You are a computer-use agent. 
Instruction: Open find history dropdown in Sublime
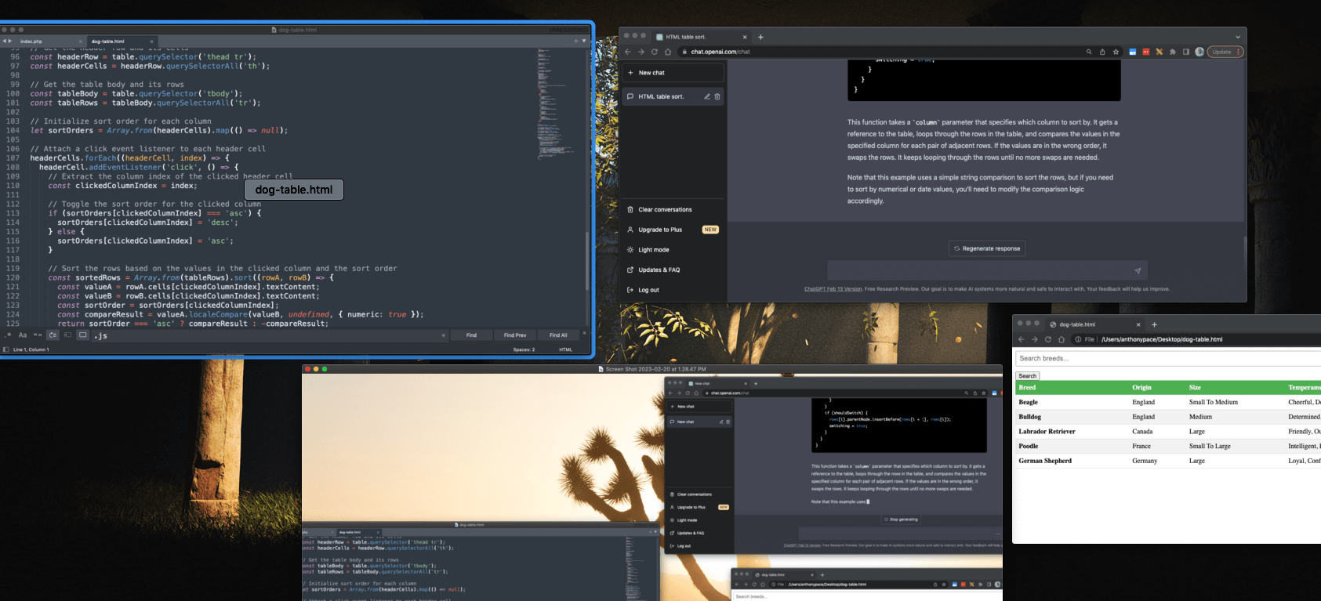click(x=443, y=335)
